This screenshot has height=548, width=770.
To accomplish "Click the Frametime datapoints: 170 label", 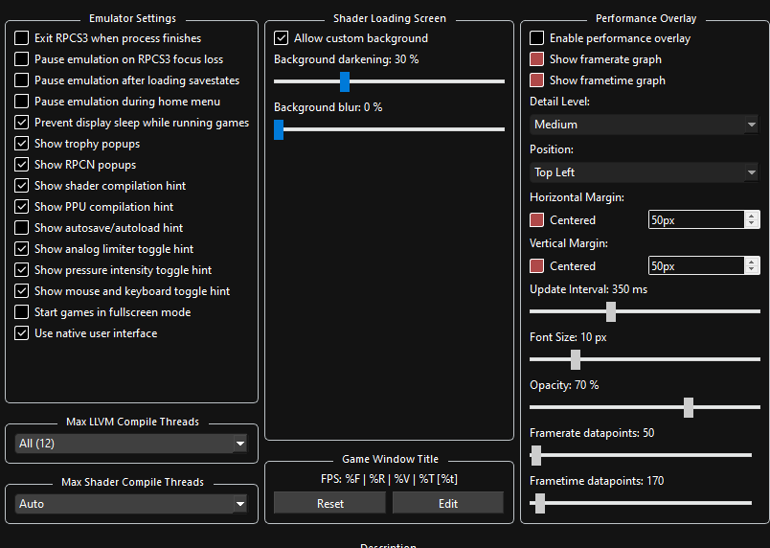I will click(597, 481).
